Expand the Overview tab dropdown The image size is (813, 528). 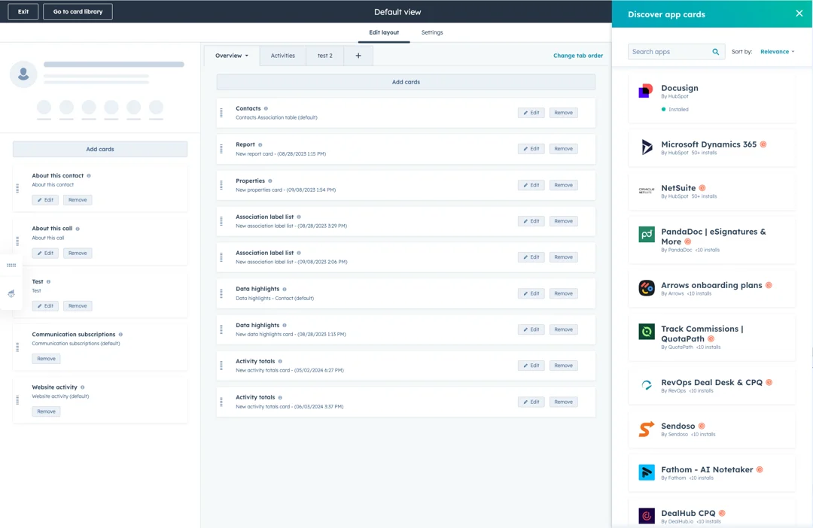pos(231,56)
